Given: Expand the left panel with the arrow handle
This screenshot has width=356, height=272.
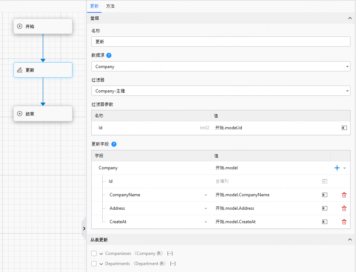Looking at the screenshot, I should [x=84, y=228].
